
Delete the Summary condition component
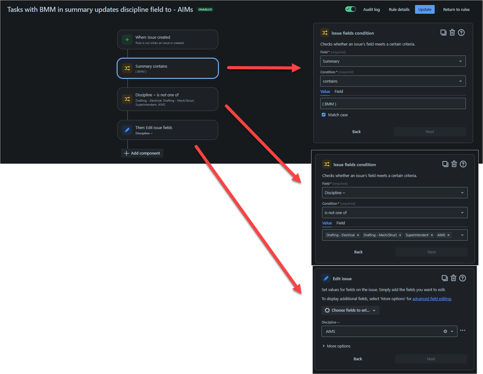point(452,32)
